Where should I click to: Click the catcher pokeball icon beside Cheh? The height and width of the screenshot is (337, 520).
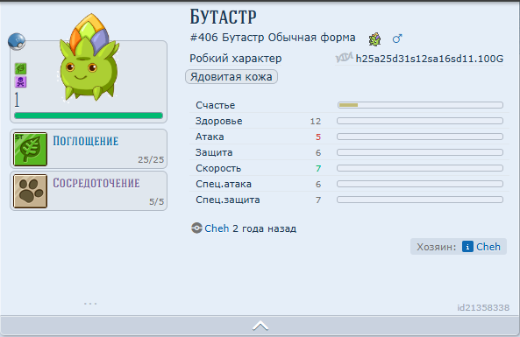point(196,228)
